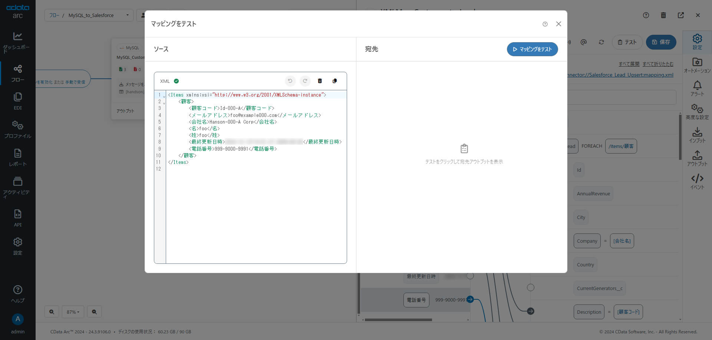Click the MySQL connector's green success count 3
This screenshot has width=712, height=340.
(x=123, y=70)
